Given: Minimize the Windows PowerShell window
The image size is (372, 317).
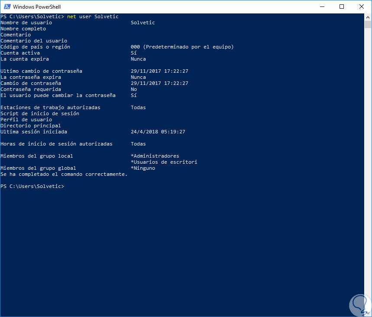Looking at the screenshot, I should pos(322,6).
